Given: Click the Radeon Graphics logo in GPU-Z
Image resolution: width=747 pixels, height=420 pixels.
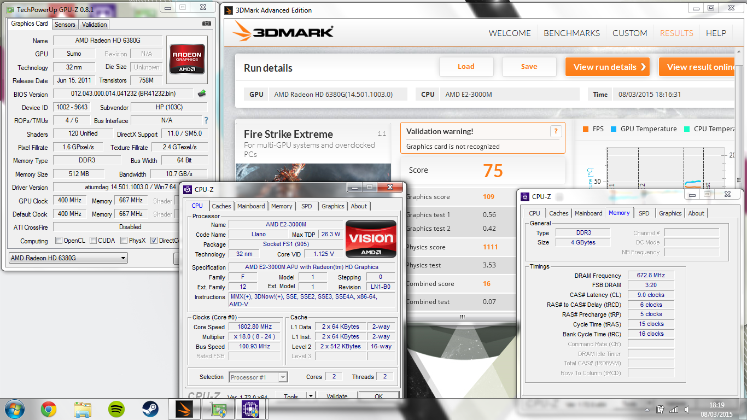Looking at the screenshot, I should tap(188, 59).
